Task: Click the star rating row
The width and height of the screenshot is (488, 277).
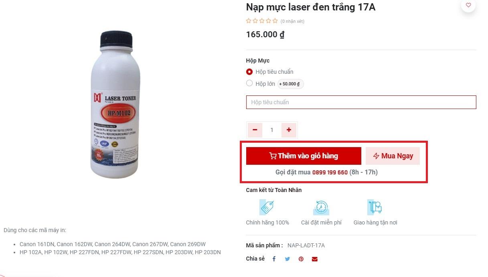Action: 262,21
